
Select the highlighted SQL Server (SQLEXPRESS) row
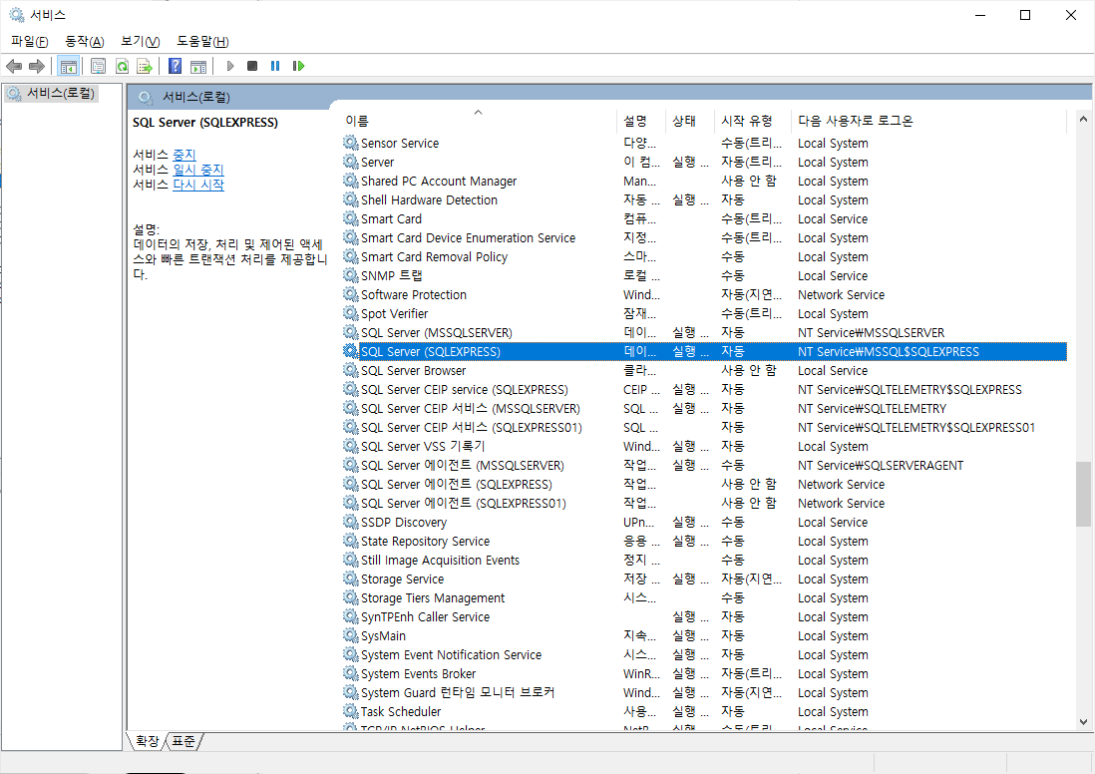point(705,351)
